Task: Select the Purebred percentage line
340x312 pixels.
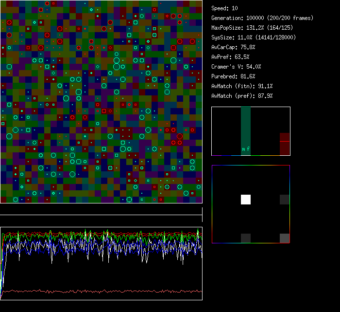Action: 231,76
